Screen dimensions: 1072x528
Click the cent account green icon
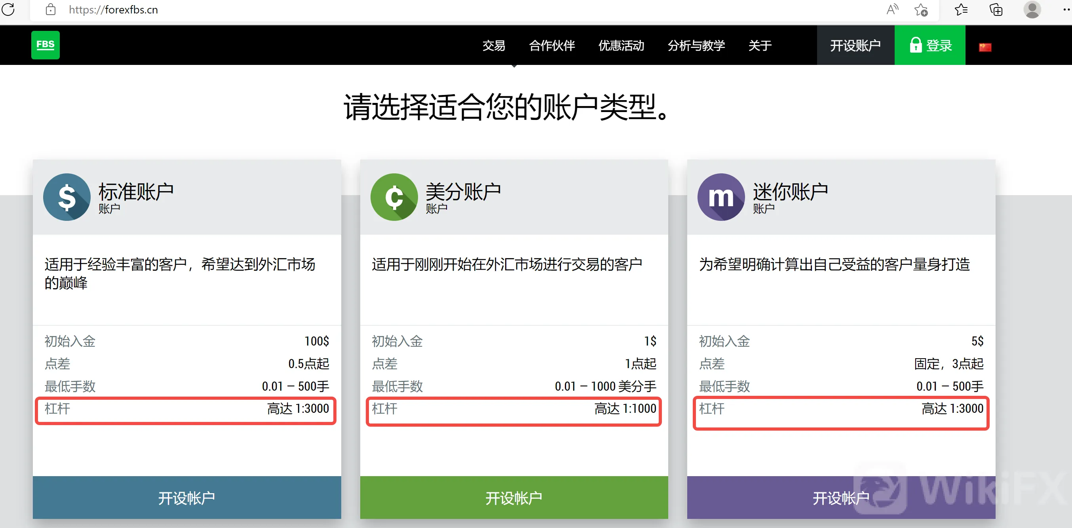tap(394, 197)
